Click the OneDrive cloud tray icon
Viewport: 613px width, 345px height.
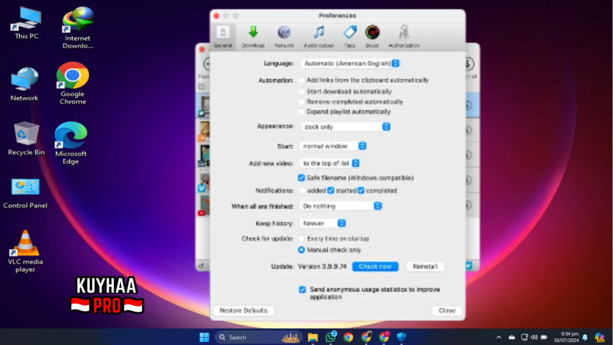pos(511,337)
